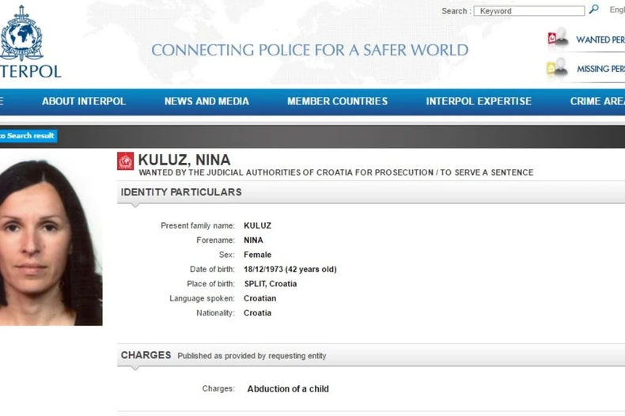The height and width of the screenshot is (416, 625).
Task: Click the magnifying glass search icon
Action: click(x=593, y=10)
